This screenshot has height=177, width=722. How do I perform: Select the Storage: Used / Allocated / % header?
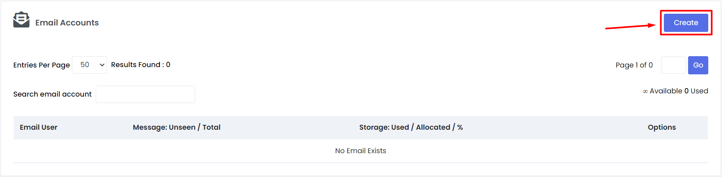pyautogui.click(x=411, y=127)
